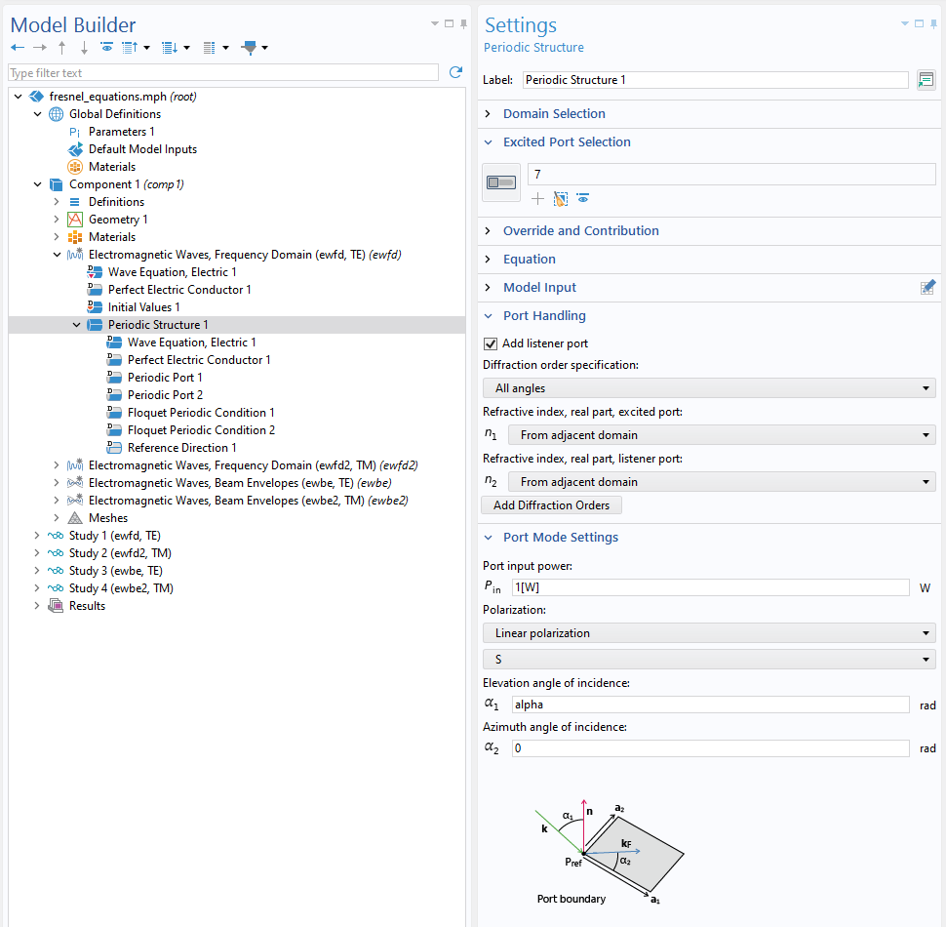This screenshot has height=927, width=946.
Task: Click the Go Back arrow in Model Builder toolbar
Action: [17, 47]
